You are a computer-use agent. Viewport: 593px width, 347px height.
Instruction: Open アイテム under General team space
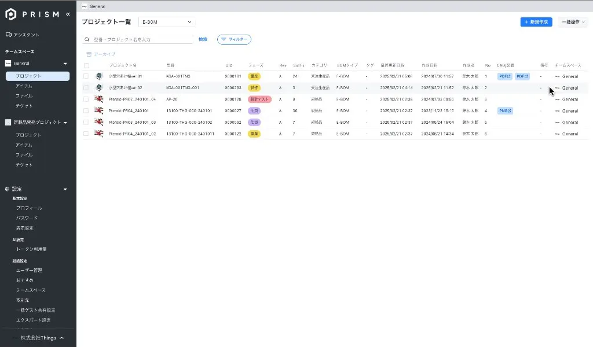point(24,86)
